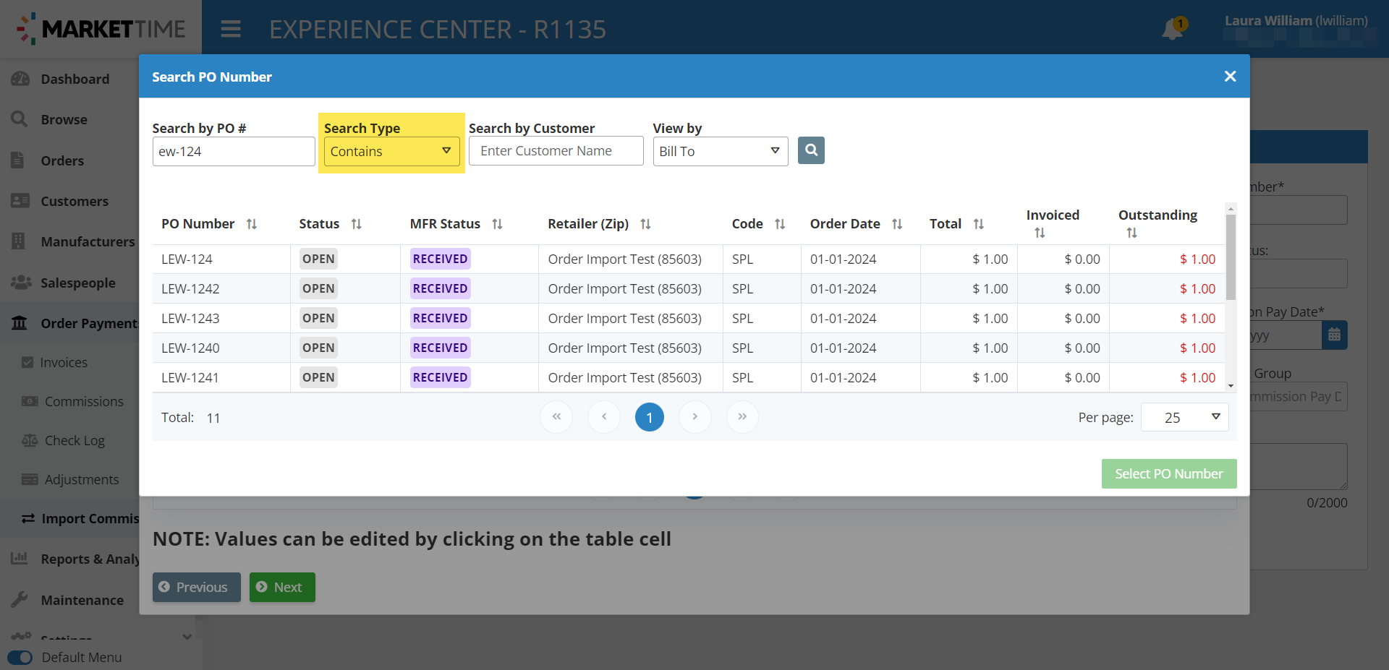1389x670 pixels.
Task: Sort by MFR Status column
Action: (497, 224)
